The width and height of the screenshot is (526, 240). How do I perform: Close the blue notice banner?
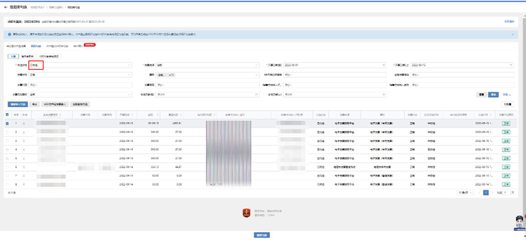pyautogui.click(x=512, y=35)
